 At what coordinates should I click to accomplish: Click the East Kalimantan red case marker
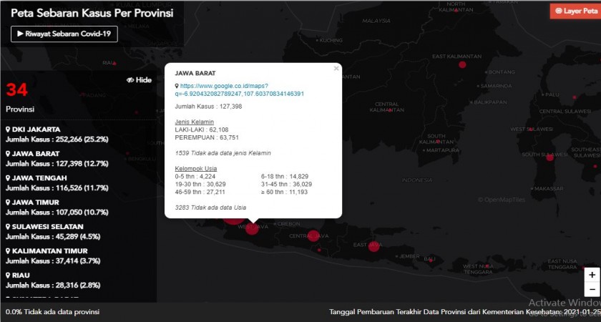(462, 64)
